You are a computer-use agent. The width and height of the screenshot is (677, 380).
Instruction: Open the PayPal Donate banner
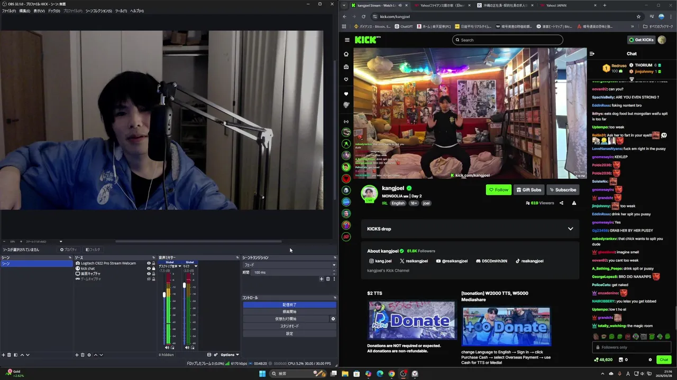411,320
